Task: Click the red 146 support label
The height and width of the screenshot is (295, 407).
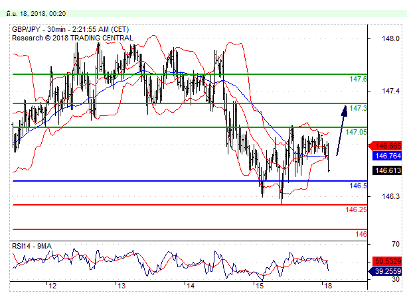Action: pyautogui.click(x=361, y=234)
